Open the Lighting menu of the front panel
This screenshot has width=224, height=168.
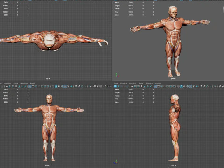[7, 83]
